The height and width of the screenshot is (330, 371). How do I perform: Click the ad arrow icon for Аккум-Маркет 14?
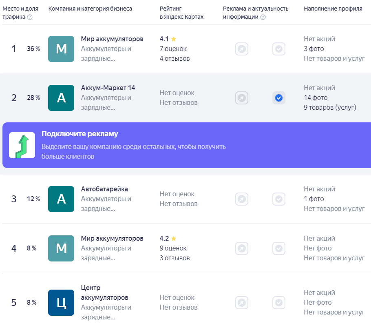click(x=242, y=98)
